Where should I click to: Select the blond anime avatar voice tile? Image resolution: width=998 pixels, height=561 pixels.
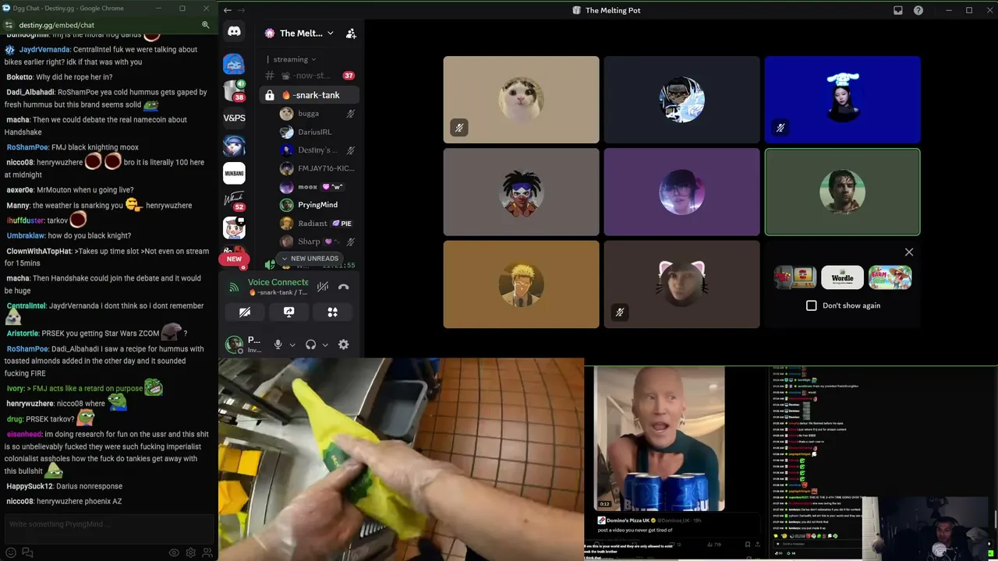[521, 284]
